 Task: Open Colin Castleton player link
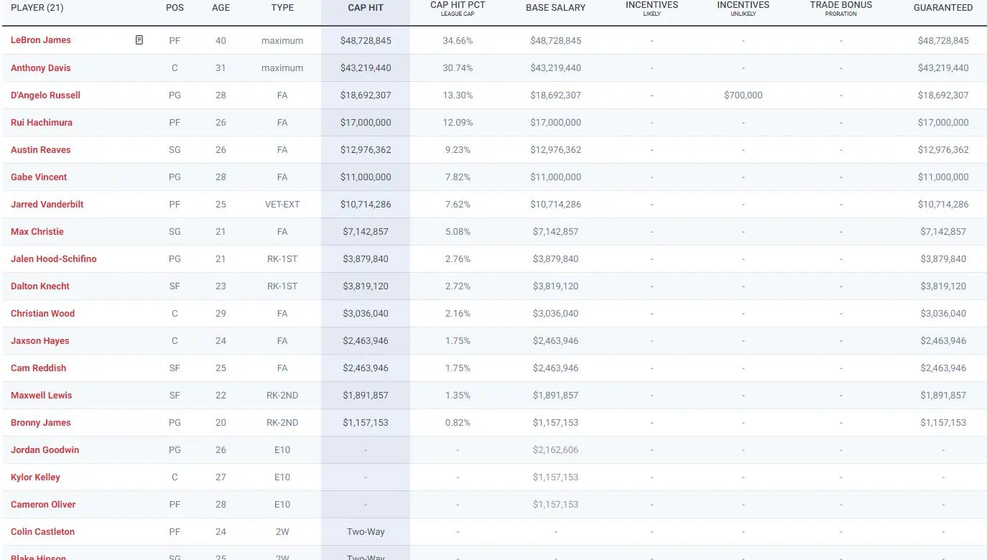coord(42,531)
